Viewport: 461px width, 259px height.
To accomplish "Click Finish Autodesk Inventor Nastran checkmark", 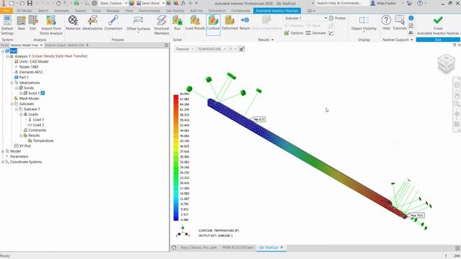I will click(438, 20).
